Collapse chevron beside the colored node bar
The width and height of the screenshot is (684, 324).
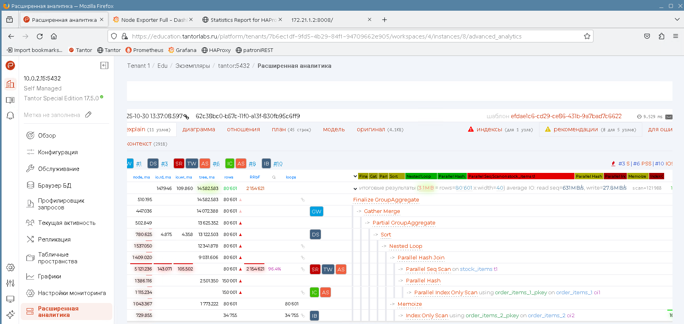(x=355, y=176)
